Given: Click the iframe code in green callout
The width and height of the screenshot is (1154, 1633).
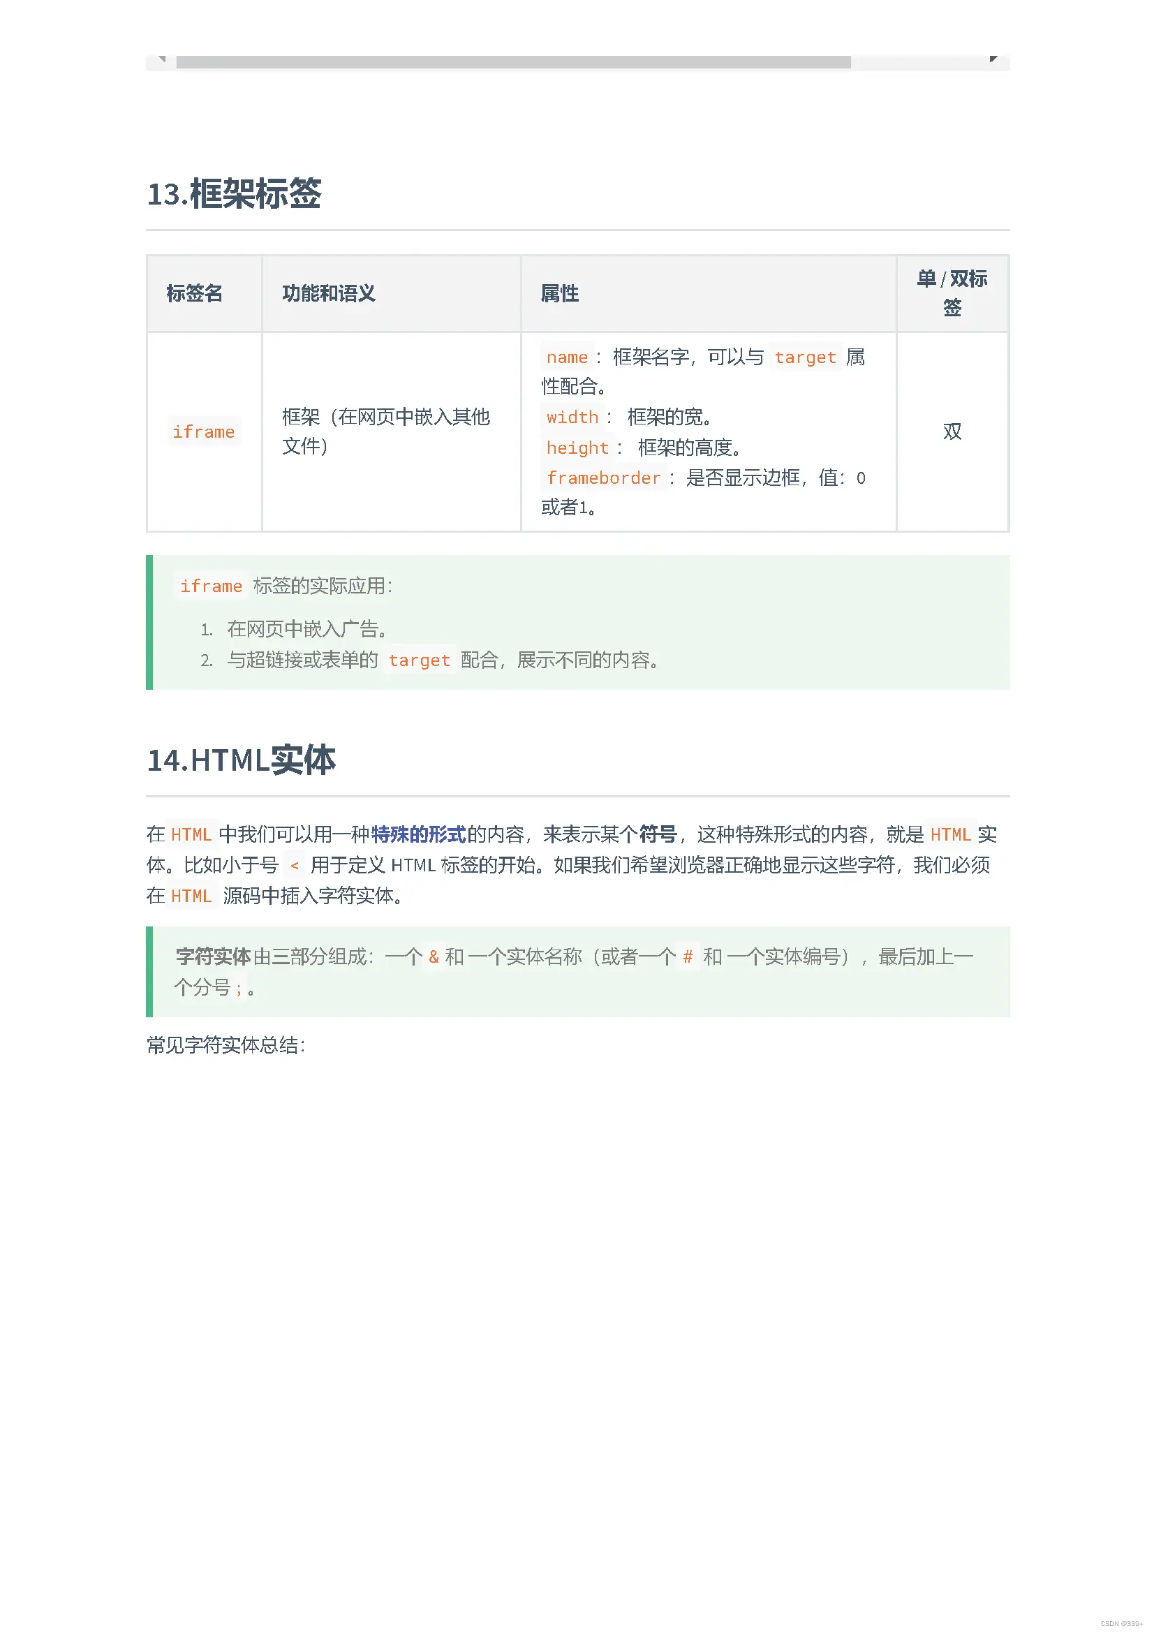Looking at the screenshot, I should [211, 586].
